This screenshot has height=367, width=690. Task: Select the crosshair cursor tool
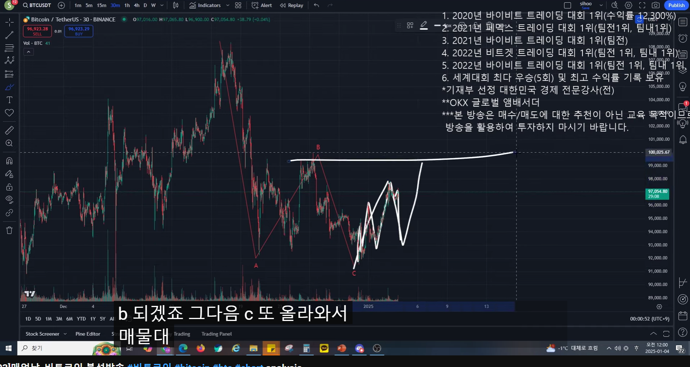click(9, 22)
